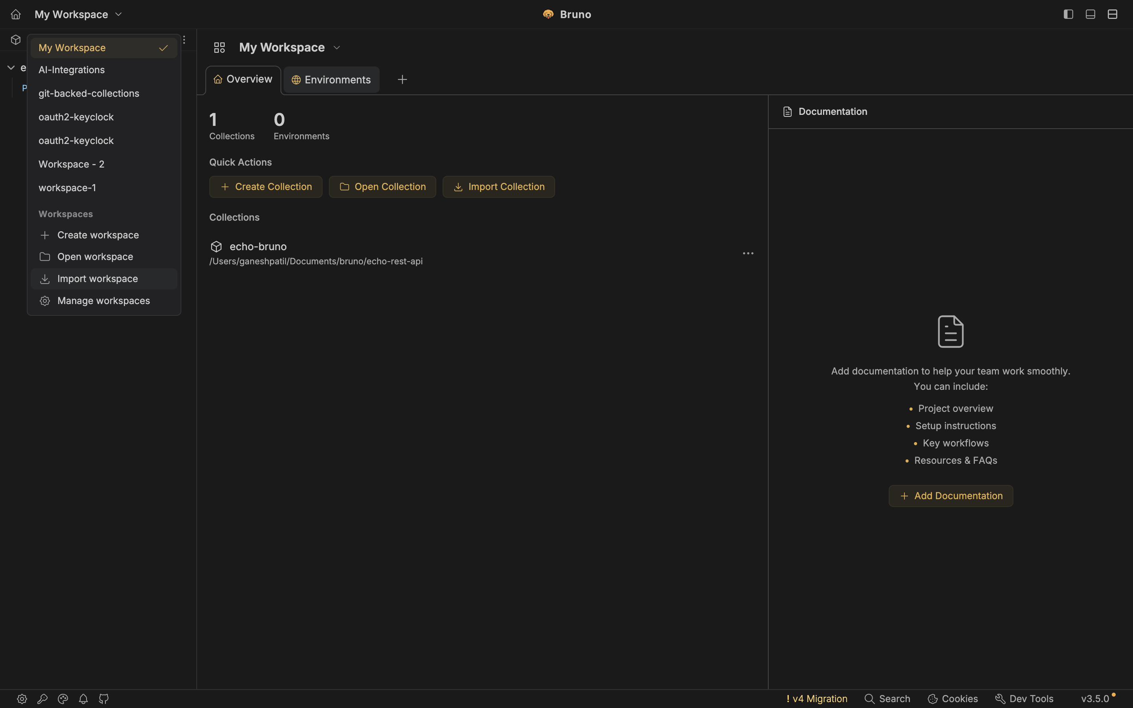Image resolution: width=1133 pixels, height=708 pixels.
Task: Open Manage workspaces settings
Action: (104, 301)
